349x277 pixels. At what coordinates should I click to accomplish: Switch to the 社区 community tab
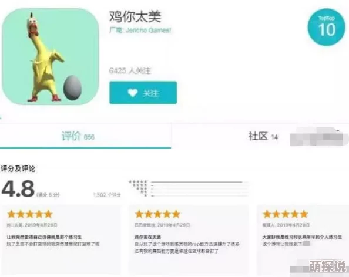click(x=263, y=136)
